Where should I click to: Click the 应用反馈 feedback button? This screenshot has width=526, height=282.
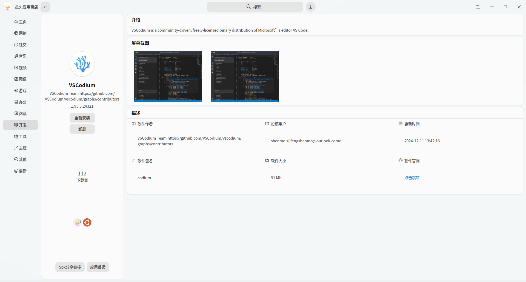click(x=98, y=267)
